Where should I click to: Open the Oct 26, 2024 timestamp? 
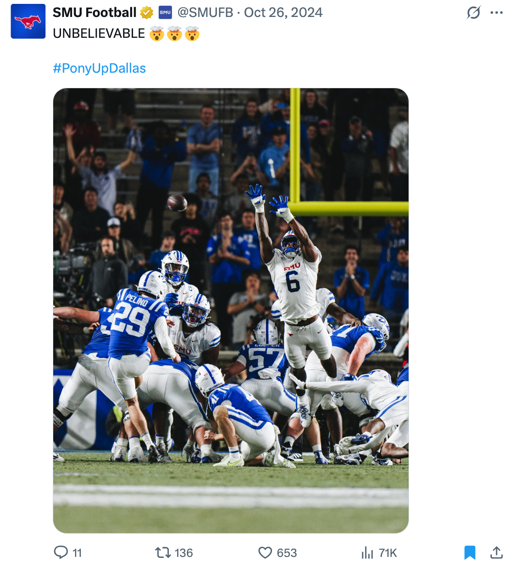coord(283,13)
